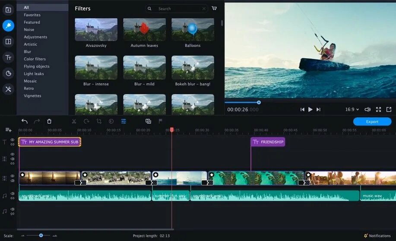Split clip using the scissors icon
The height and width of the screenshot is (241, 396).
74,121
